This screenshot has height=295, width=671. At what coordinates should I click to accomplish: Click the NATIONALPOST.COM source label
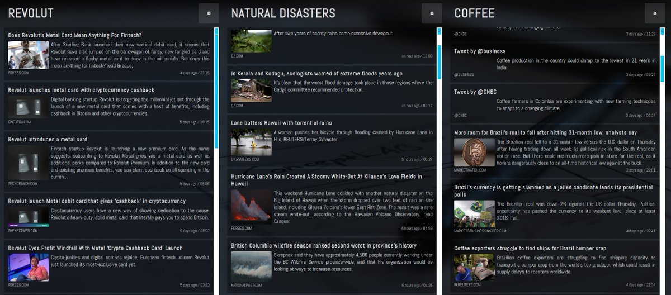pyautogui.click(x=246, y=285)
